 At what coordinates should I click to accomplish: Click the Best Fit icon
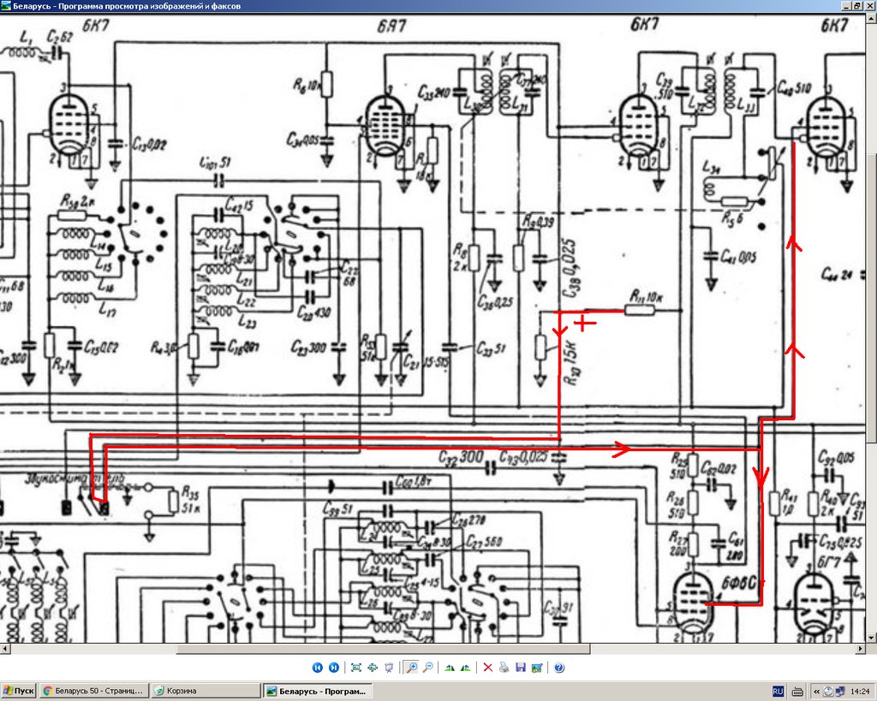[356, 668]
